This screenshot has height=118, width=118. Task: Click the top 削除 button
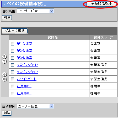7,18
